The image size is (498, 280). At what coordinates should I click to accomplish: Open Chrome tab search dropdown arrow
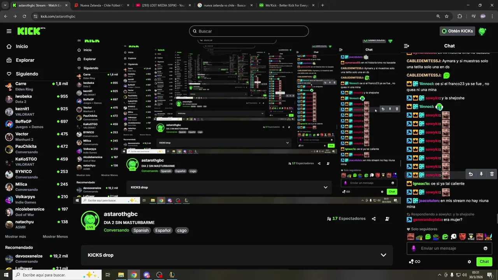[x=5, y=5]
